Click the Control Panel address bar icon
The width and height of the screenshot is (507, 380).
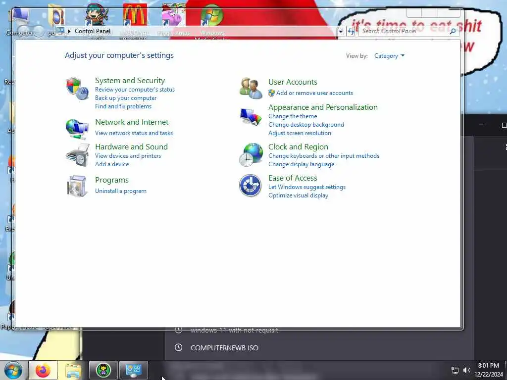tap(60, 31)
